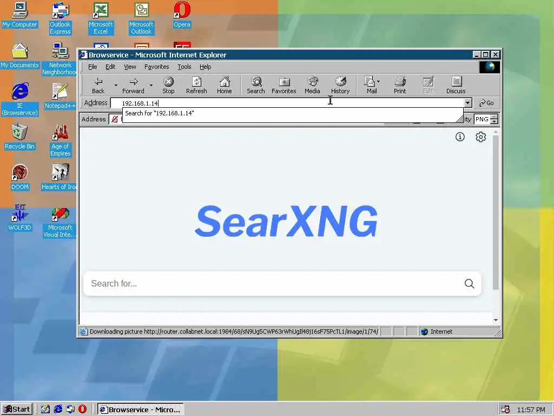Open the View menu
This screenshot has height=416, width=554.
pyautogui.click(x=130, y=67)
